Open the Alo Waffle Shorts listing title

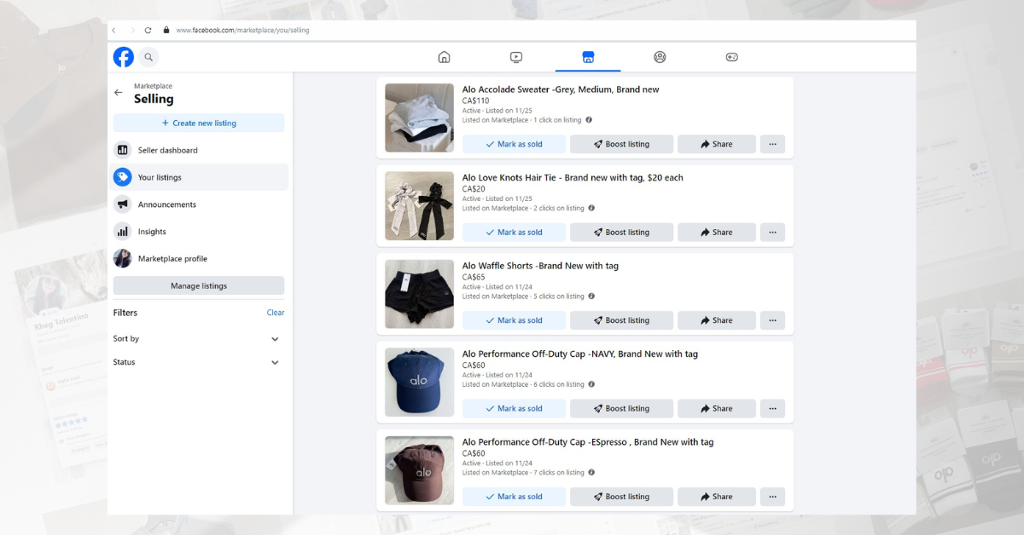540,266
